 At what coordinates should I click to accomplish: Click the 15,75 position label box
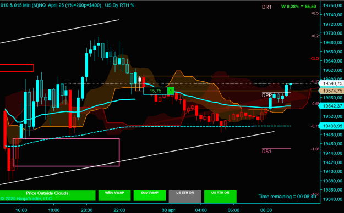click(x=156, y=91)
